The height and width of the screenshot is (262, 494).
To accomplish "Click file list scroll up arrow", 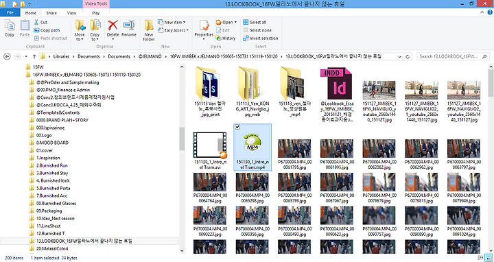I will (x=491, y=67).
